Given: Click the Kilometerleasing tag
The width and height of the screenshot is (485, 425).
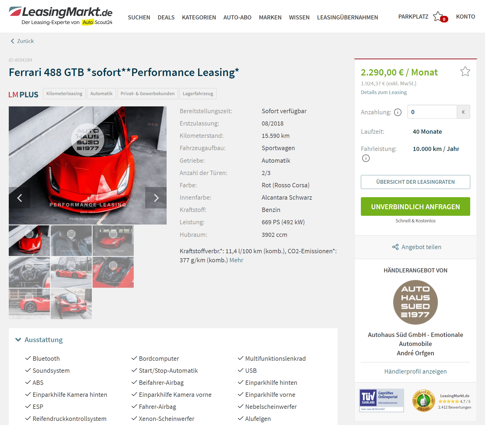Looking at the screenshot, I should coord(64,94).
